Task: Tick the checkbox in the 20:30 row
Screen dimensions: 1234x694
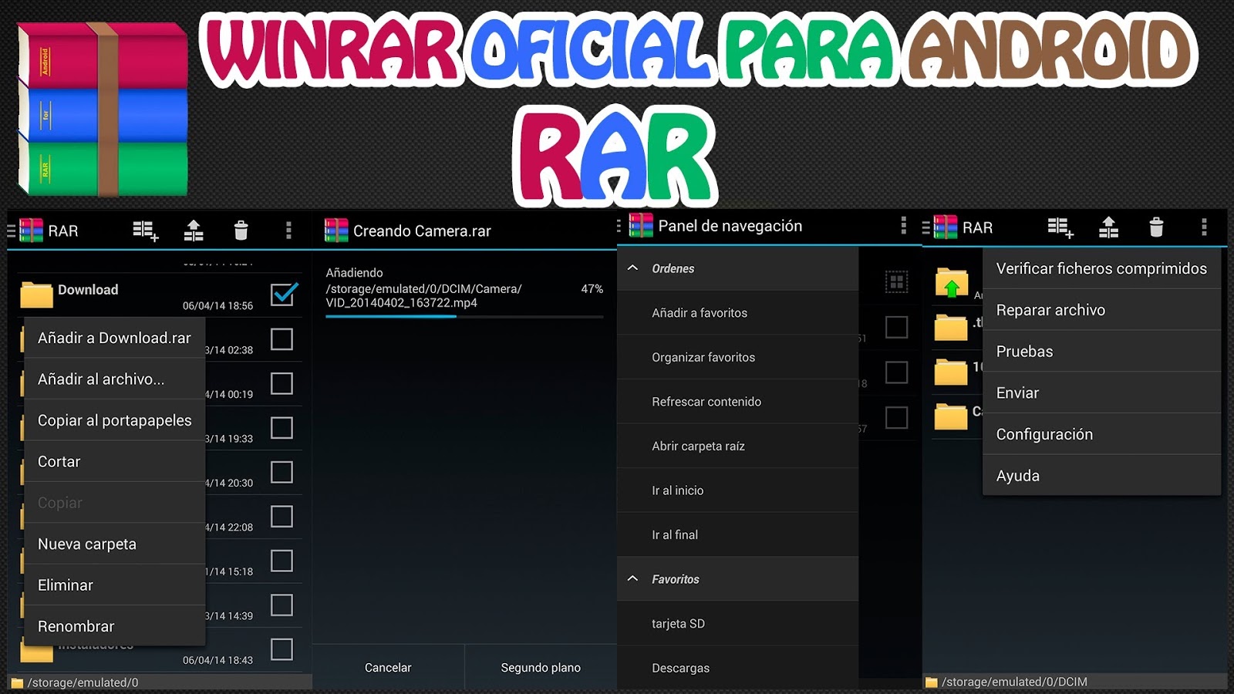Action: pyautogui.click(x=282, y=472)
